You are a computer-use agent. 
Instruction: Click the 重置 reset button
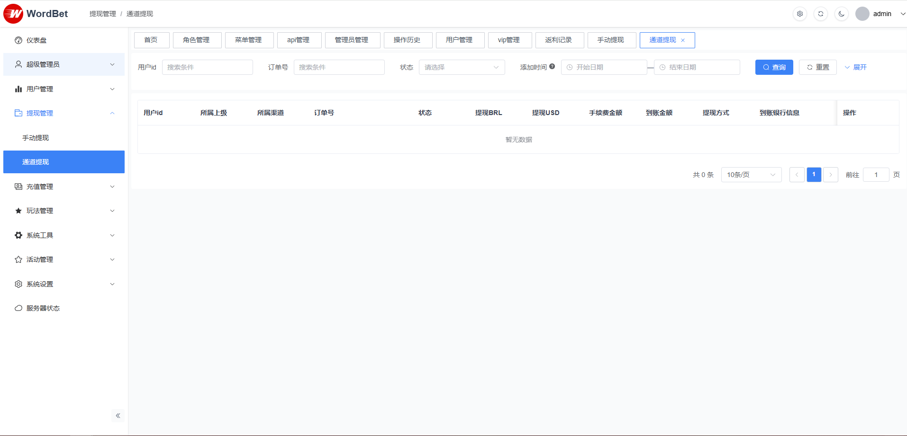817,67
